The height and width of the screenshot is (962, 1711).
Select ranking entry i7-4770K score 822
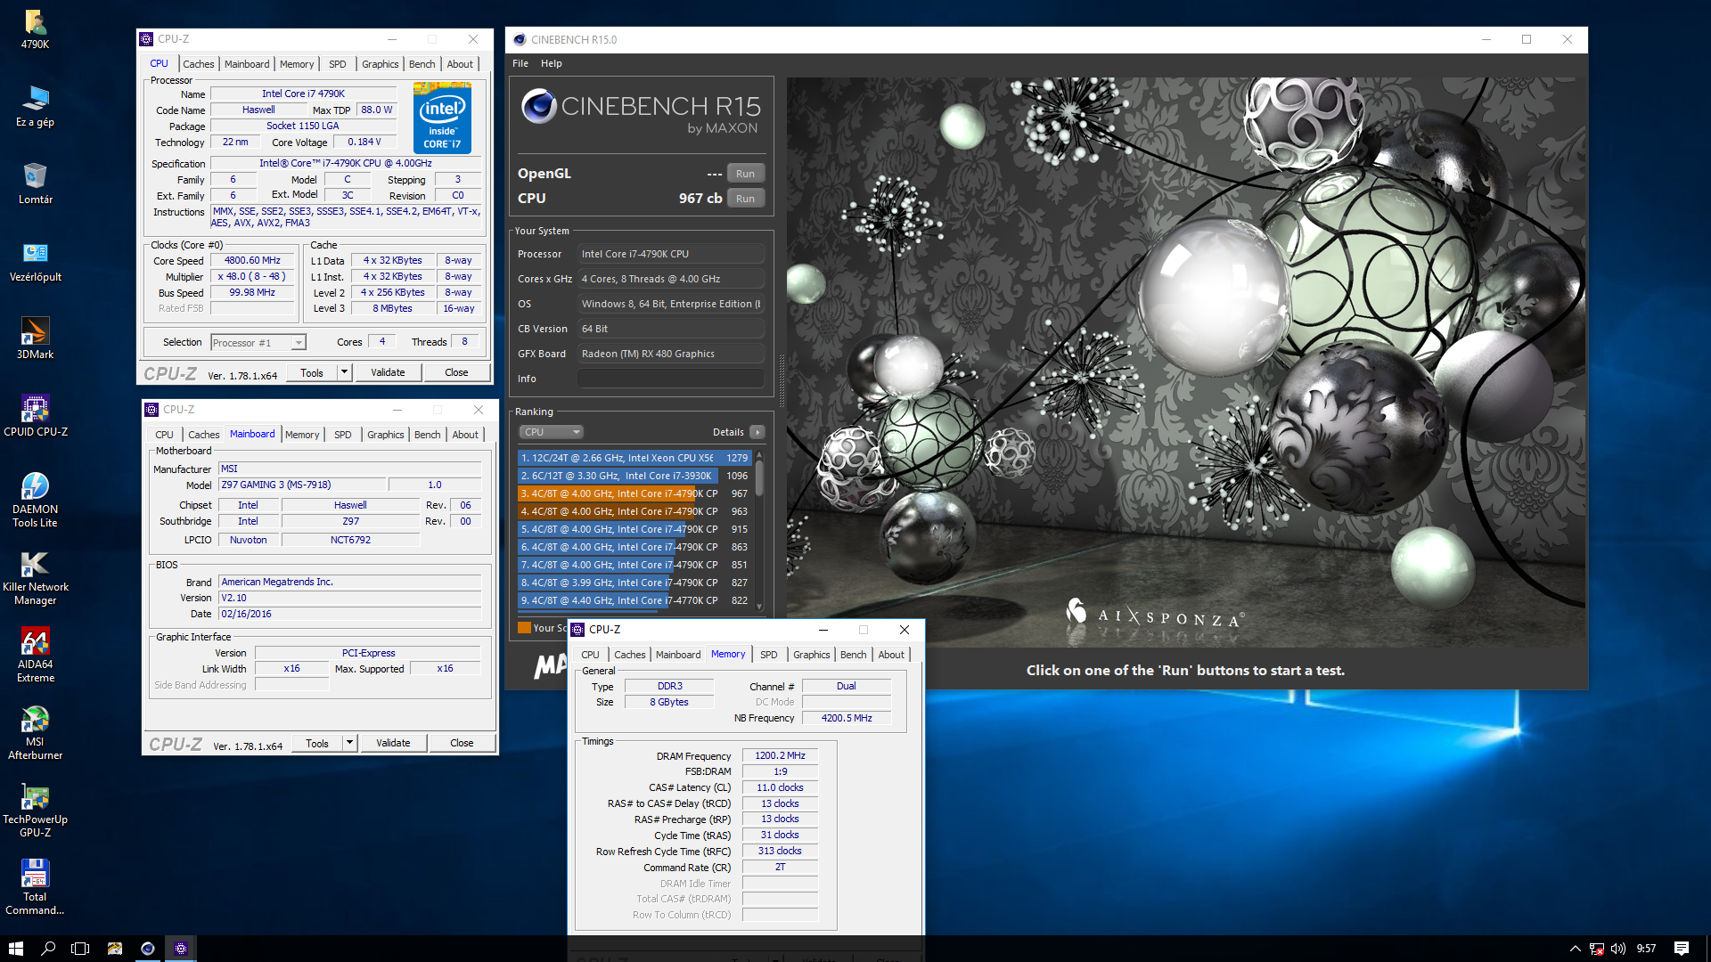coord(634,600)
